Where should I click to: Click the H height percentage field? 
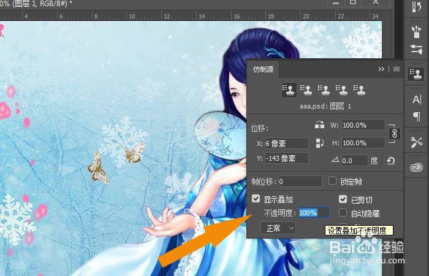point(363,143)
